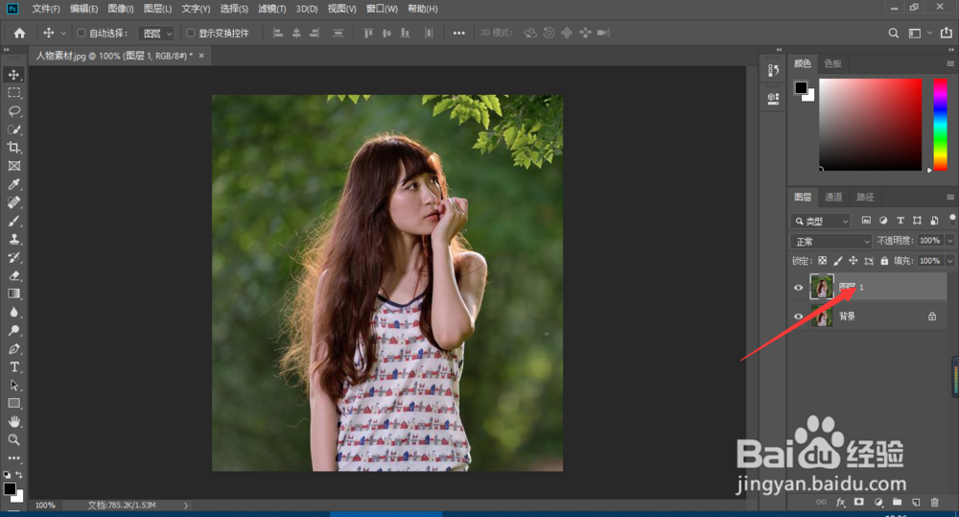Select the Dodge tool
The height and width of the screenshot is (517, 959).
coord(13,330)
